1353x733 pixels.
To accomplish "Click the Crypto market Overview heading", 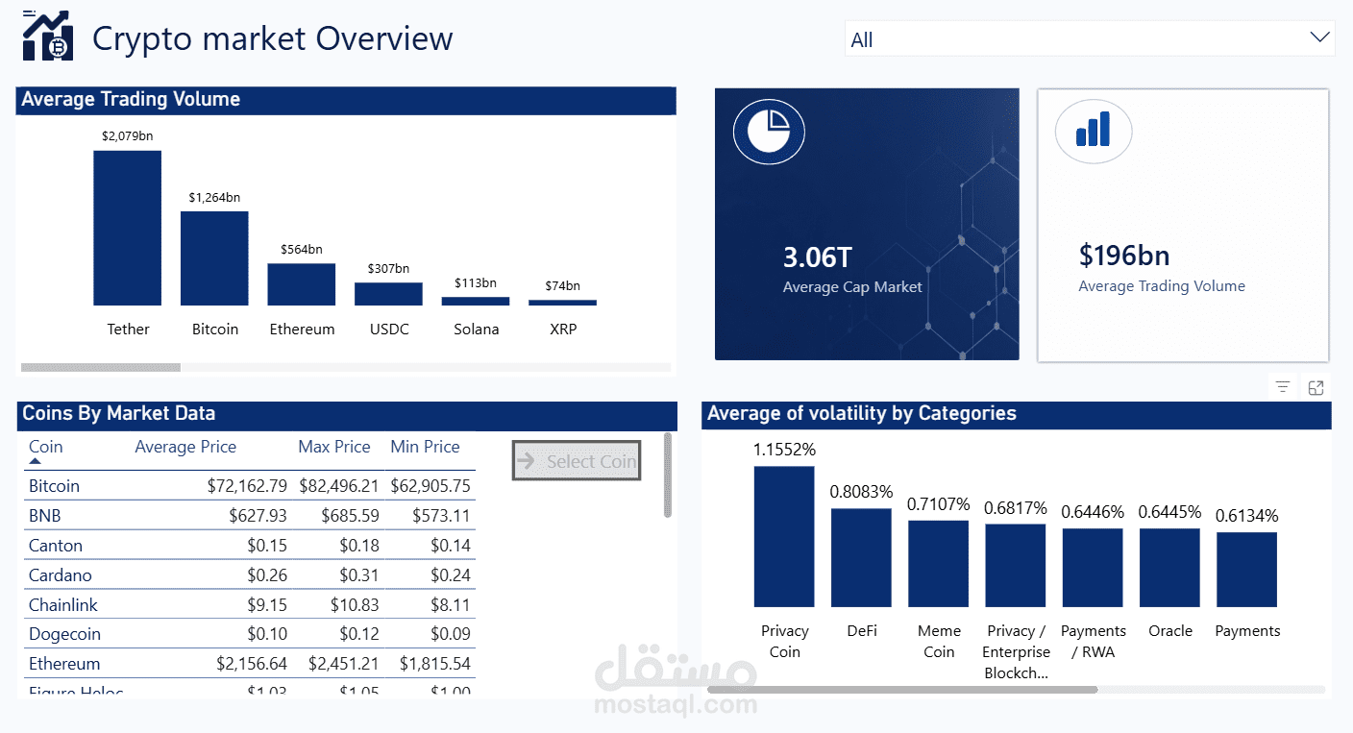I will pyautogui.click(x=273, y=38).
